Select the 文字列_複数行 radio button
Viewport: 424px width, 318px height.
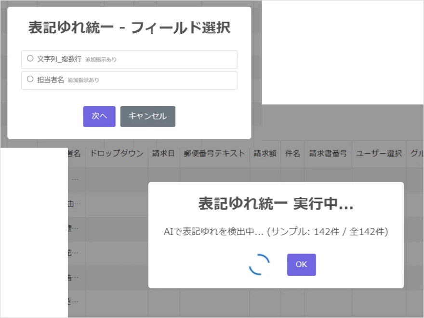30,59
